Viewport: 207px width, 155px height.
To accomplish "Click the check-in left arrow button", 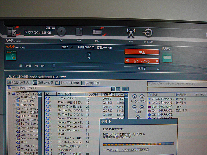I will (x=135, y=97).
